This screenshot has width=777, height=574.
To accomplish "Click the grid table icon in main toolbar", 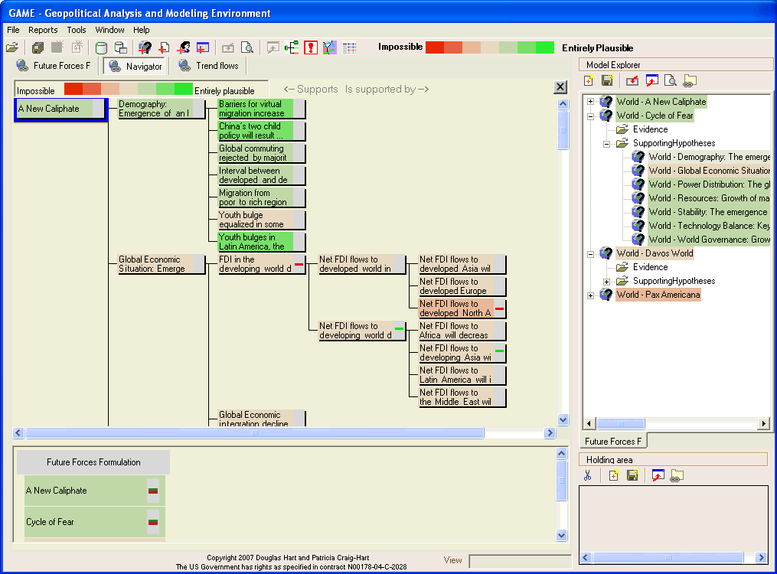I will (x=349, y=47).
